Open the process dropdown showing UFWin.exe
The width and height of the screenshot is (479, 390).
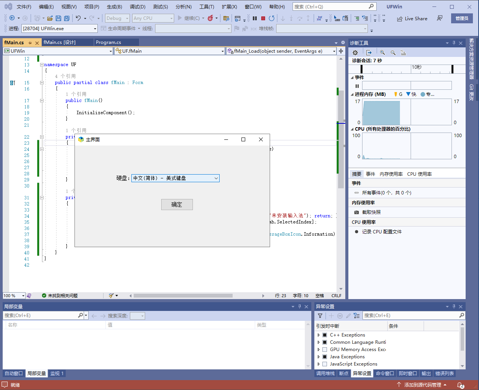coord(59,29)
